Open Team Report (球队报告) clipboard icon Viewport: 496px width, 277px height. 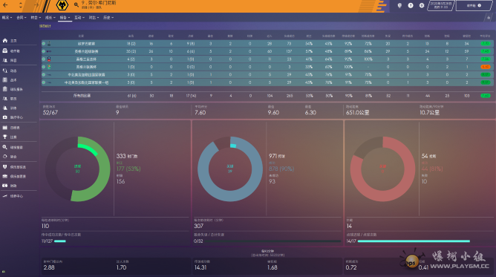(5, 89)
